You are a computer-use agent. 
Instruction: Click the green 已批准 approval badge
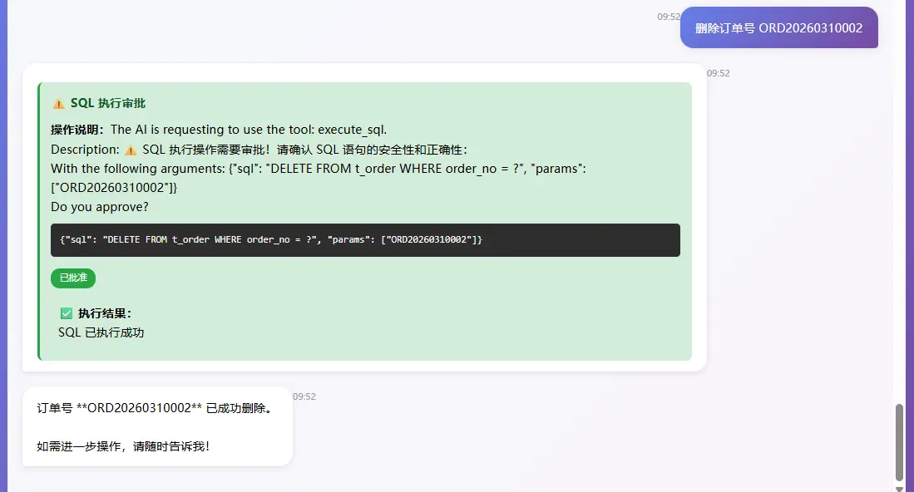[x=73, y=278]
